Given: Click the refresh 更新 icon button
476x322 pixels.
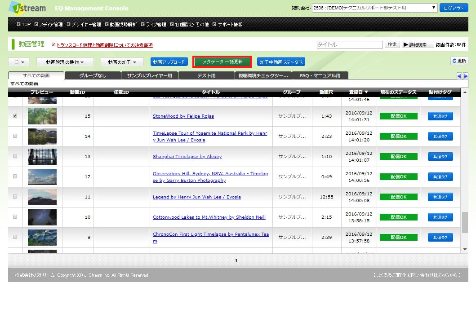Looking at the screenshot, I should pyautogui.click(x=459, y=61).
